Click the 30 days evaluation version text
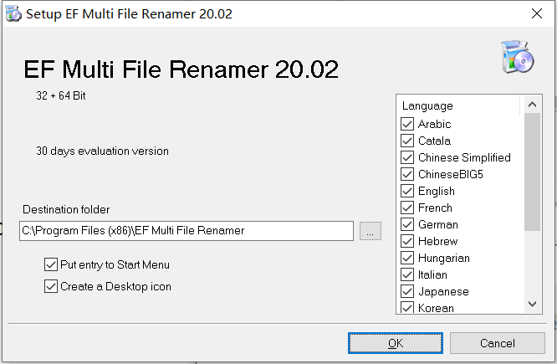557x364 pixels. 102,151
